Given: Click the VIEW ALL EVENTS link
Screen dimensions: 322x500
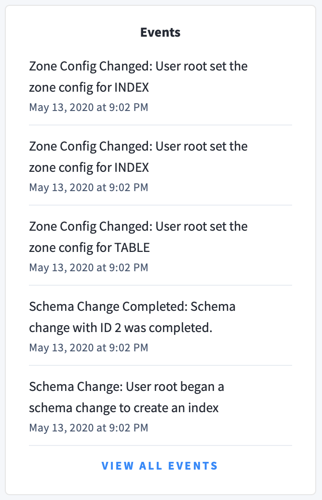Looking at the screenshot, I should point(160,466).
